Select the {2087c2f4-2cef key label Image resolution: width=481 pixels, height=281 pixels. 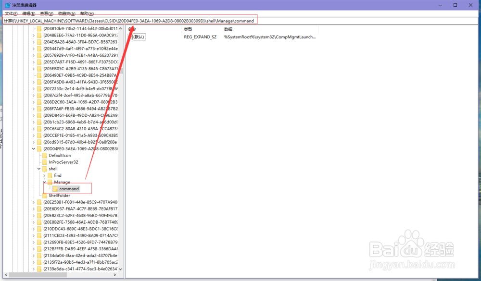tap(80, 95)
